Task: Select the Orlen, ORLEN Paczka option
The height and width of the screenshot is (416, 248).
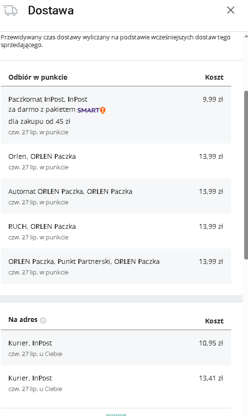Action: (x=116, y=161)
